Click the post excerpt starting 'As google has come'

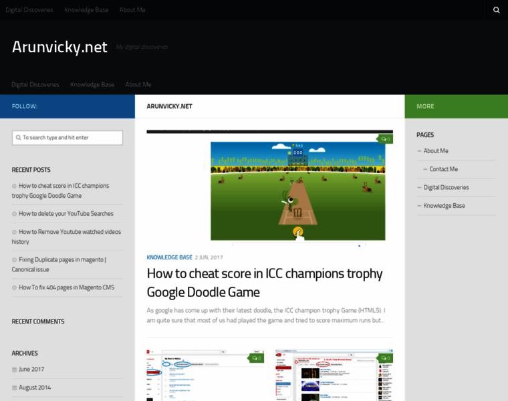[266, 315]
